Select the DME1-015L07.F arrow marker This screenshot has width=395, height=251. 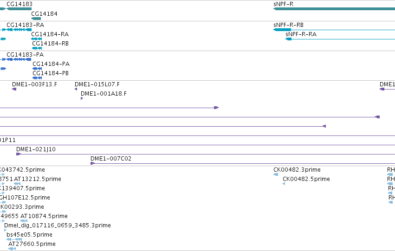76,89
